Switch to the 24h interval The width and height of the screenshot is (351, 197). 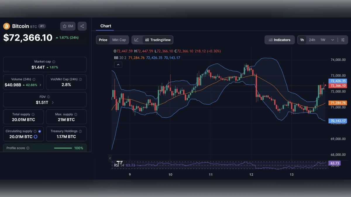(x=312, y=40)
